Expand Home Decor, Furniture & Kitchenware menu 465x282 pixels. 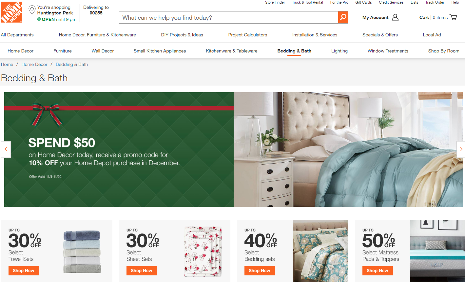[x=97, y=35]
